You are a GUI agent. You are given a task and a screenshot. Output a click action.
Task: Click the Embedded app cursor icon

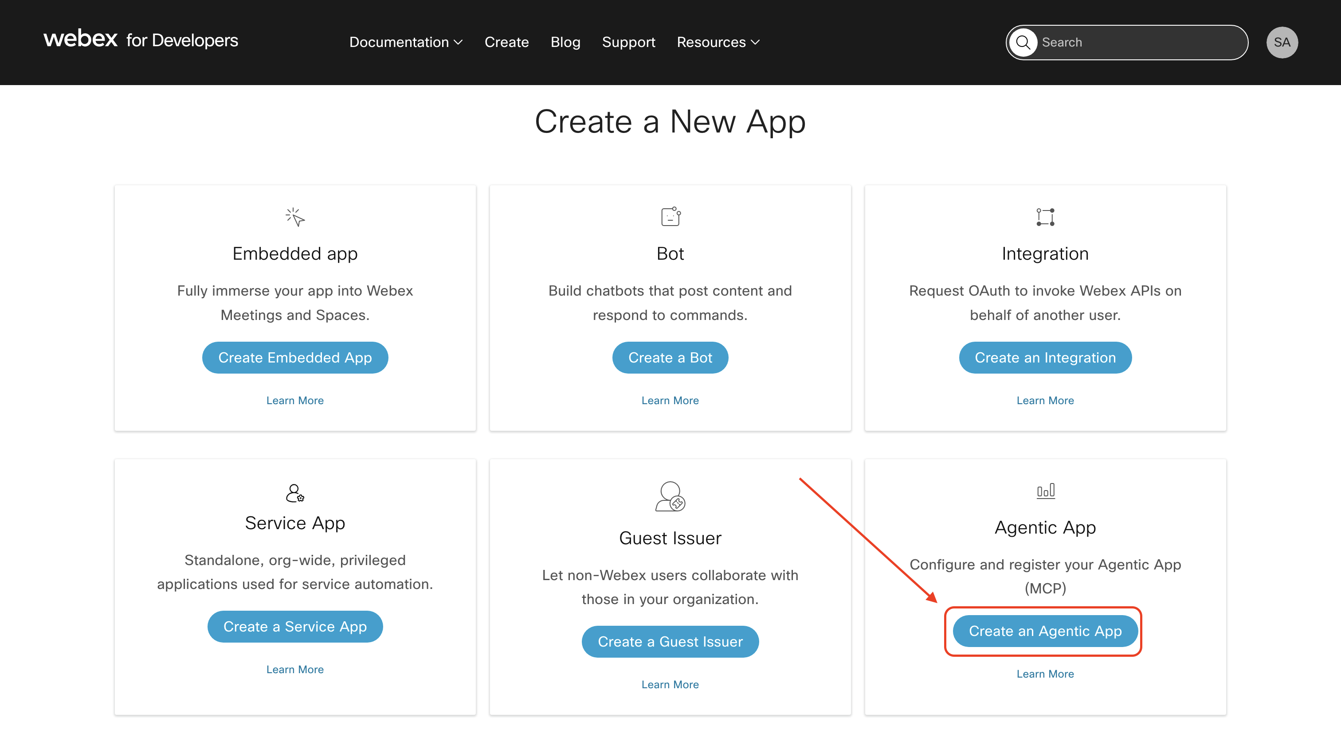click(x=294, y=218)
